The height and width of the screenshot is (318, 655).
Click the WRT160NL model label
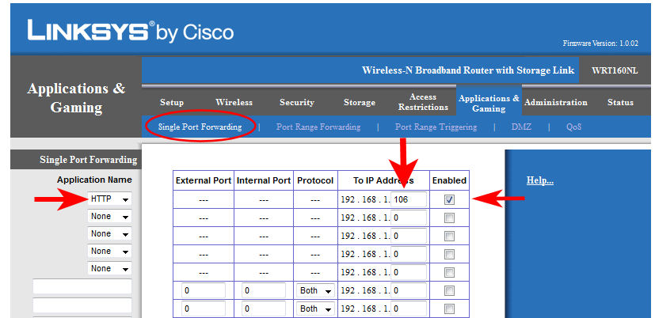[615, 70]
